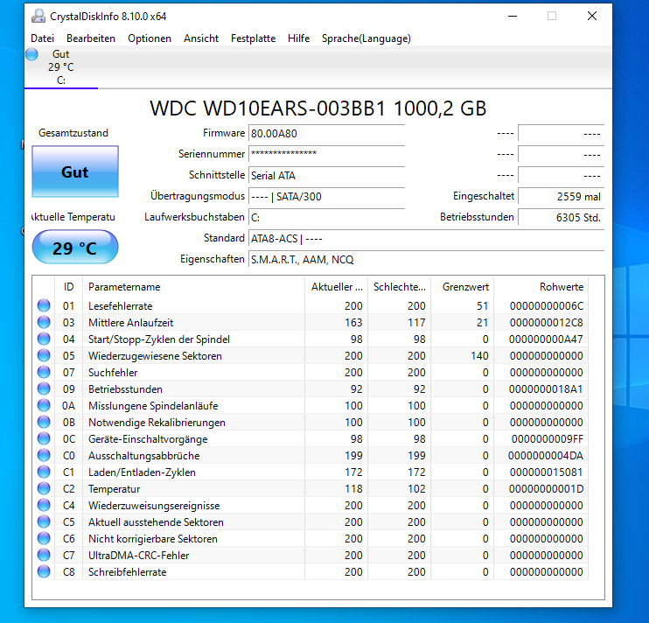The image size is (649, 623).
Task: Click the 29 °C temperature button
Action: pyautogui.click(x=75, y=248)
